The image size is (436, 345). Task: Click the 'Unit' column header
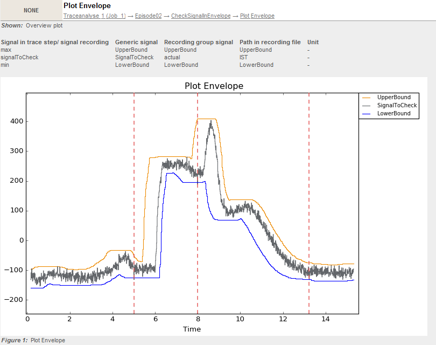coord(313,42)
